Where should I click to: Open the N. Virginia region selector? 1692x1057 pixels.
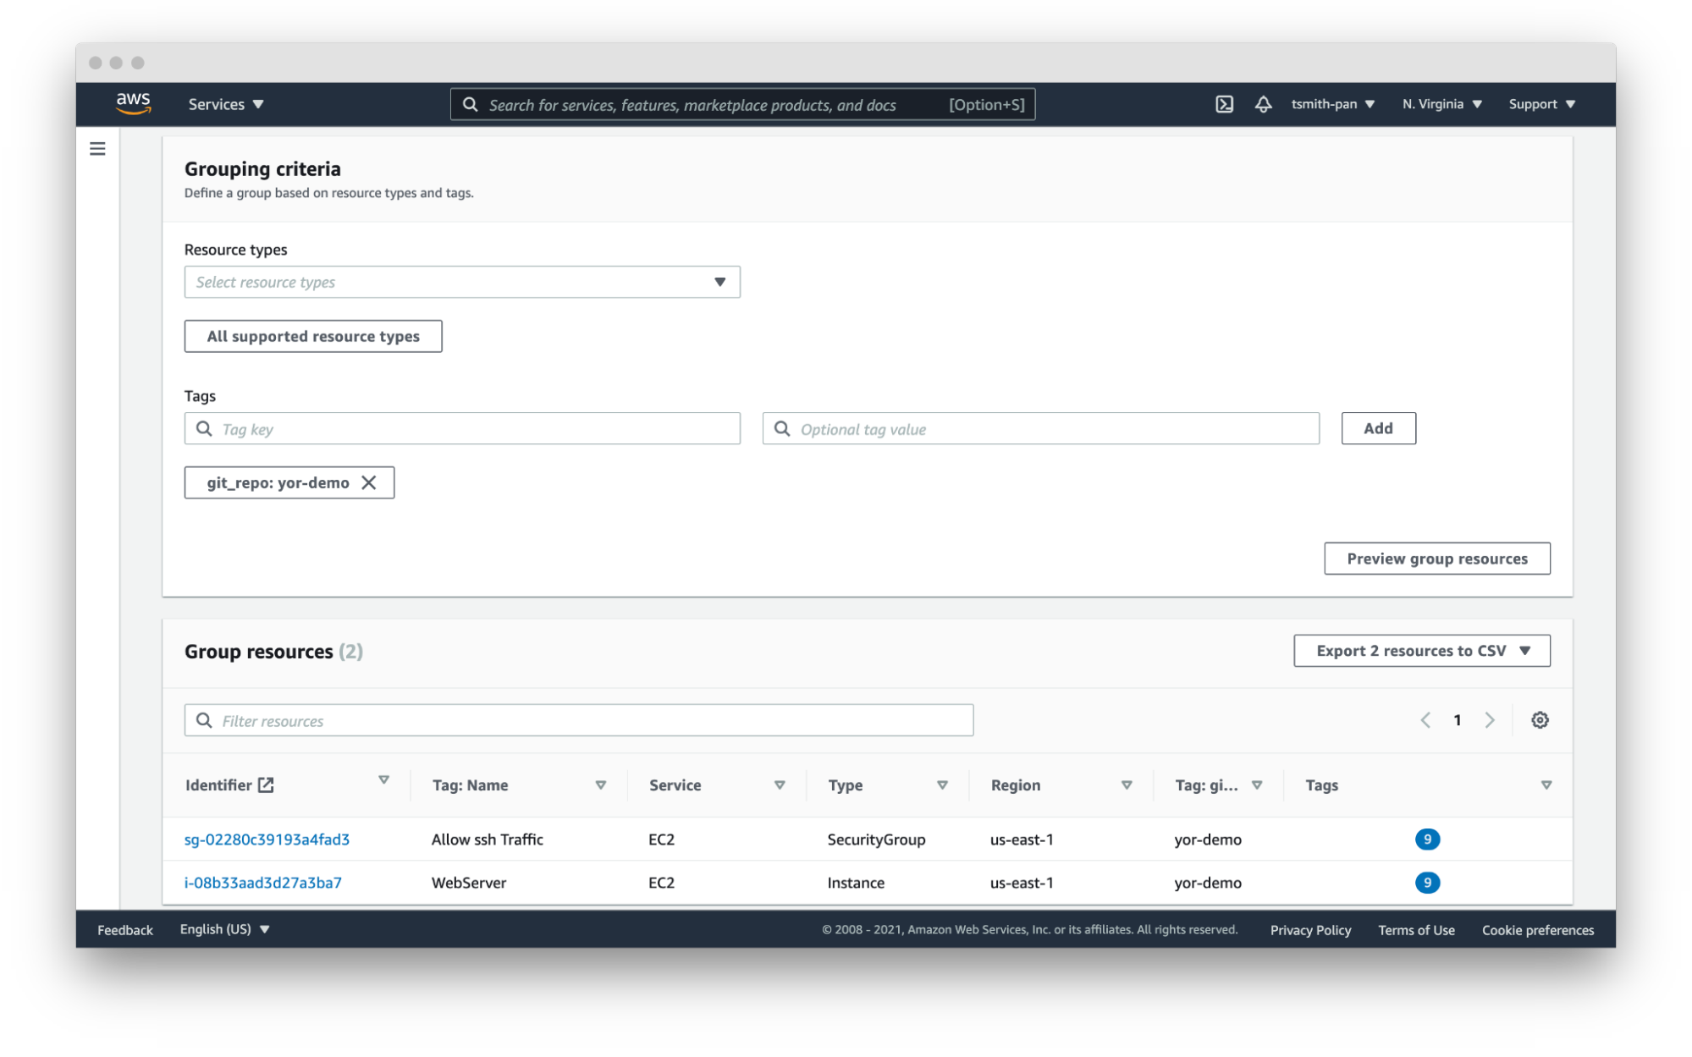pos(1441,104)
